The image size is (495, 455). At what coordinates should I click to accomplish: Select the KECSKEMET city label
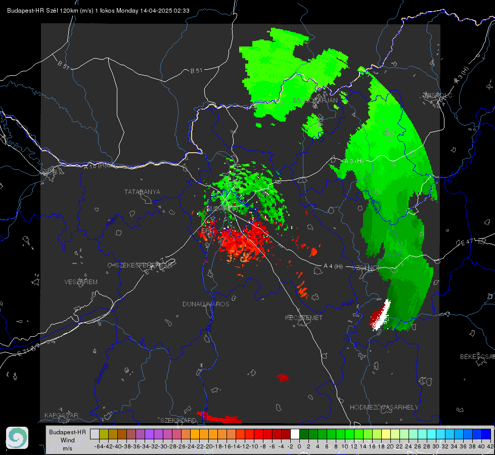304,317
